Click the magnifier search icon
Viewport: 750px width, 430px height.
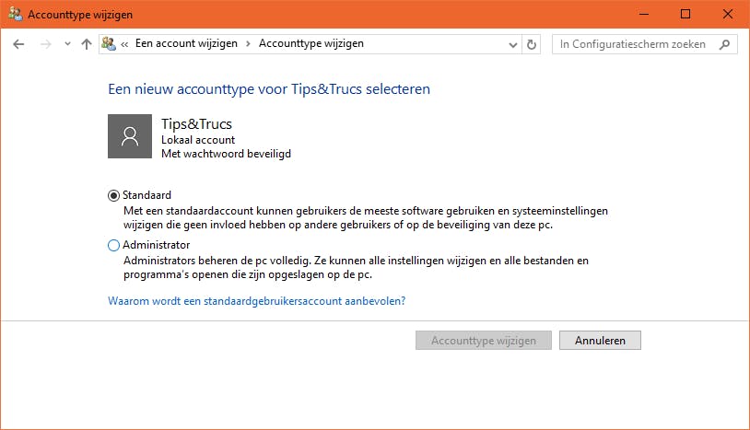[725, 44]
